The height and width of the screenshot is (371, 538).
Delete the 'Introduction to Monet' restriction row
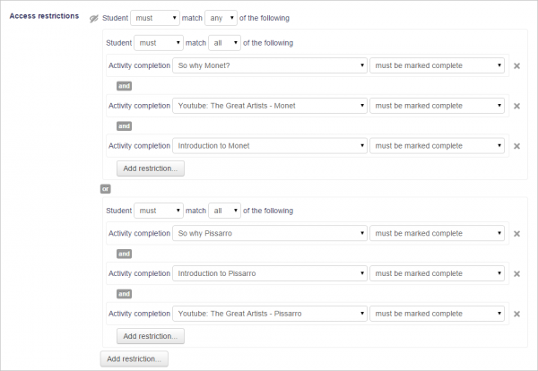coord(516,145)
